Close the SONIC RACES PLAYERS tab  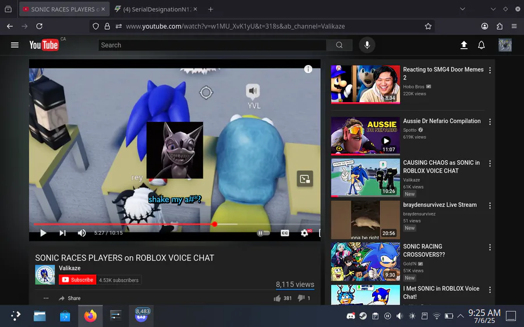(x=103, y=9)
